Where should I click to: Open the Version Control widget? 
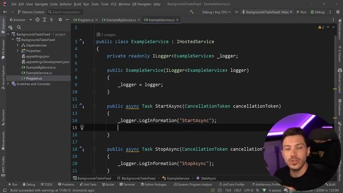coord(31,12)
